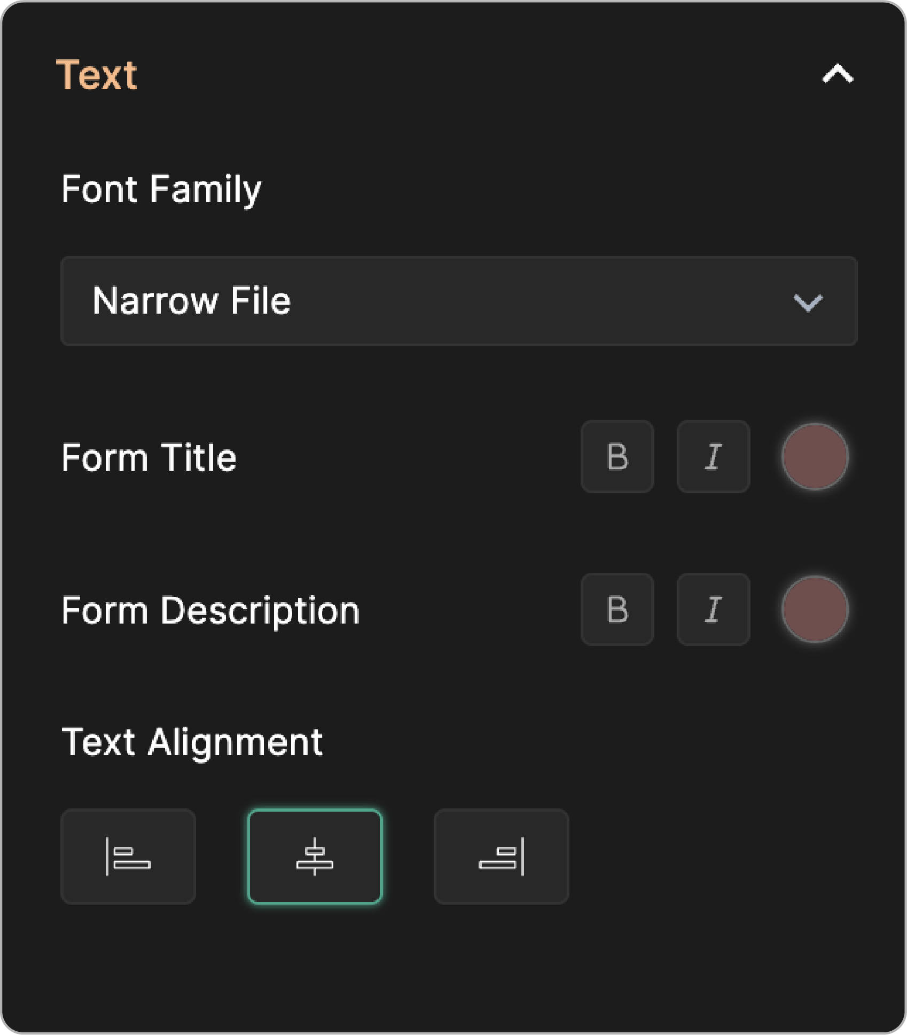Toggle italic for Form Description
The height and width of the screenshot is (1035, 907).
click(713, 609)
